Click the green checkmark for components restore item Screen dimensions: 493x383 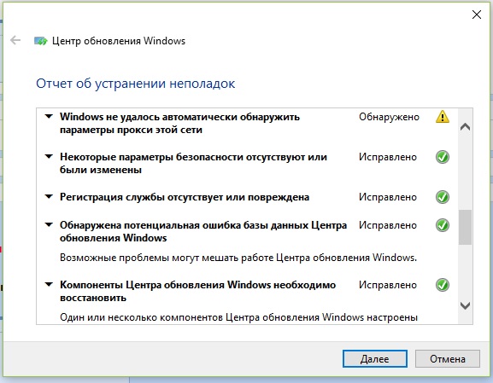pyautogui.click(x=443, y=285)
